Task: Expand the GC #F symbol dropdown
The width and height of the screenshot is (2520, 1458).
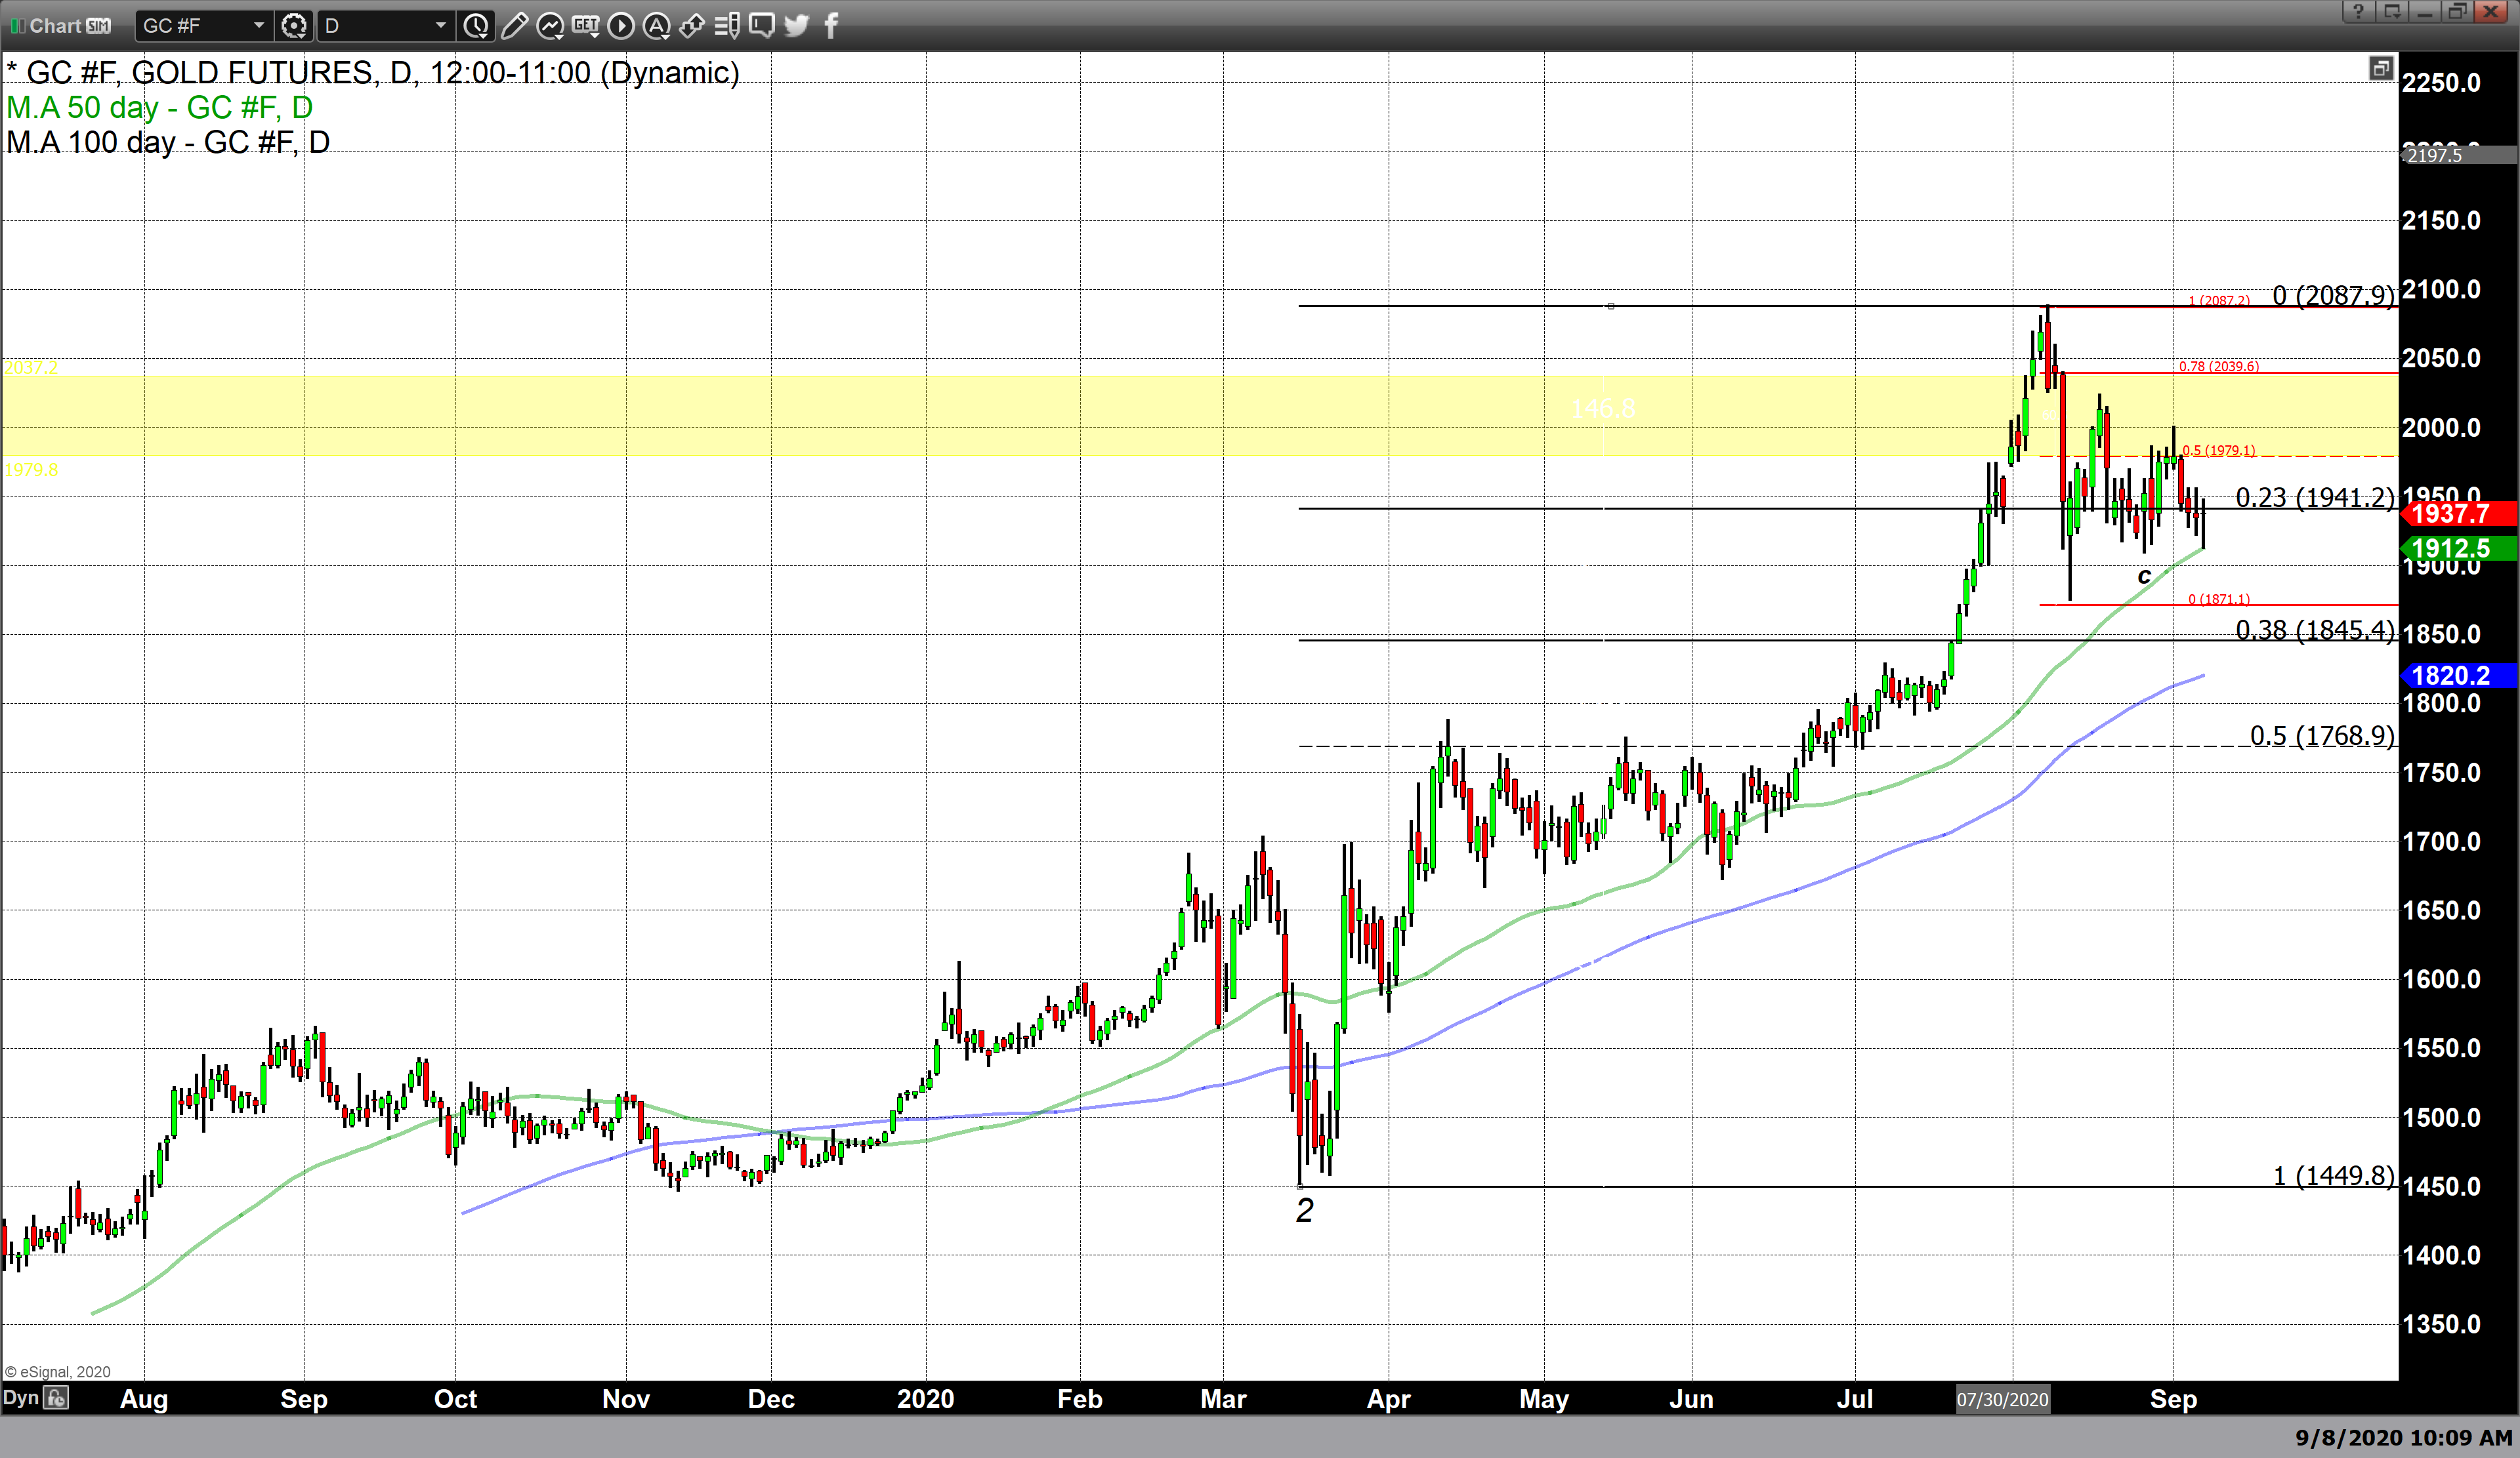Action: 258,26
